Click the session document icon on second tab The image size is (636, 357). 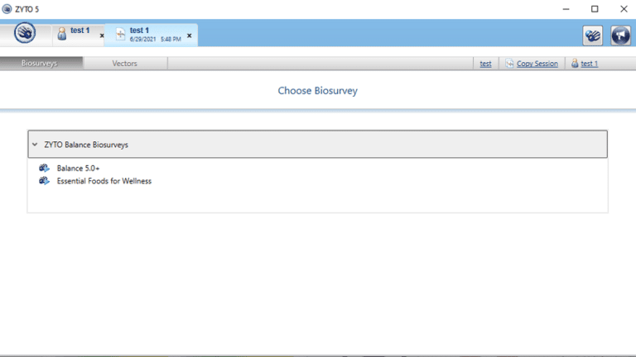point(120,34)
